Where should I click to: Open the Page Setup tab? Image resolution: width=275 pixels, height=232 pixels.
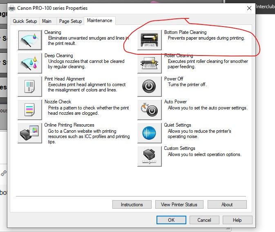pyautogui.click(x=70, y=21)
